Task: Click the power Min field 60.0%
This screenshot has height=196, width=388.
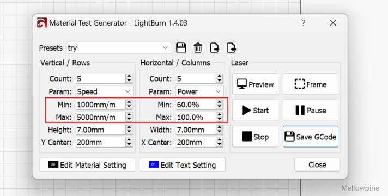Action: tap(196, 105)
